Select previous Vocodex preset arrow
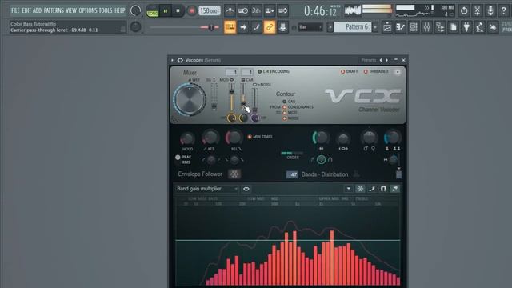512x288 pixels. (381, 60)
